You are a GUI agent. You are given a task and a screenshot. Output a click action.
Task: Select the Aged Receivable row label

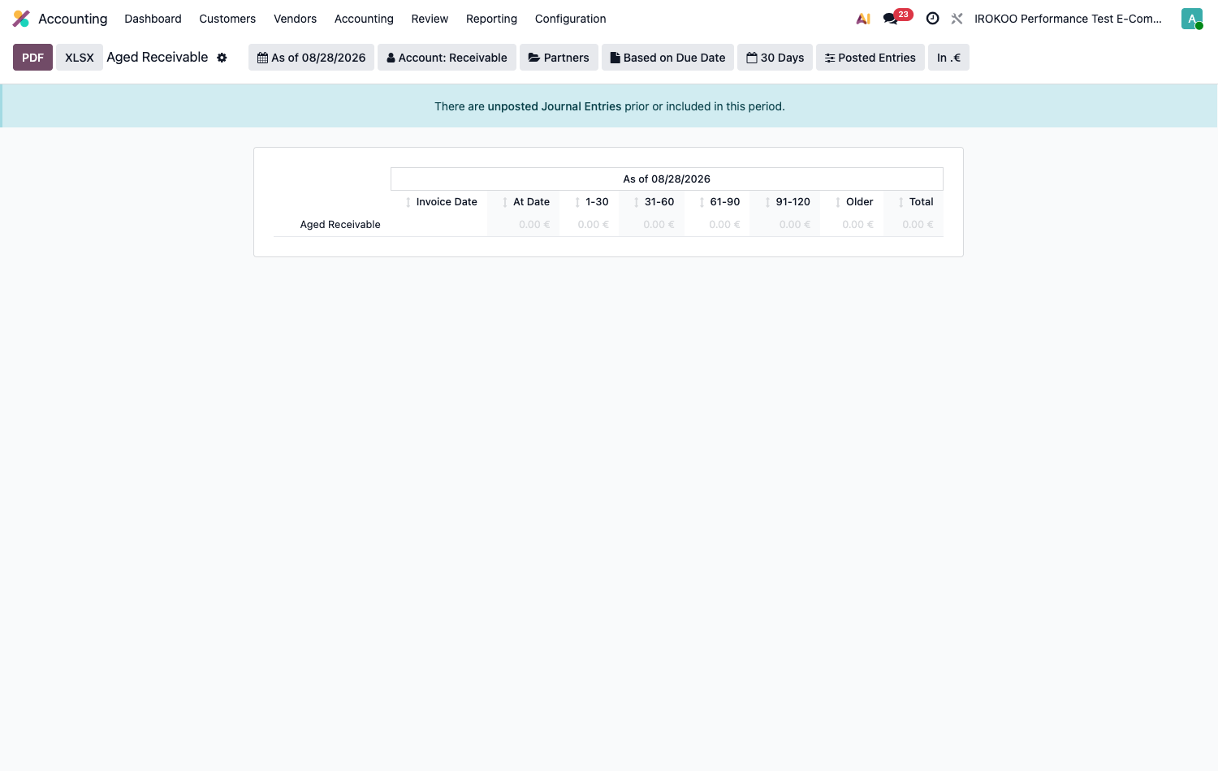click(x=340, y=225)
